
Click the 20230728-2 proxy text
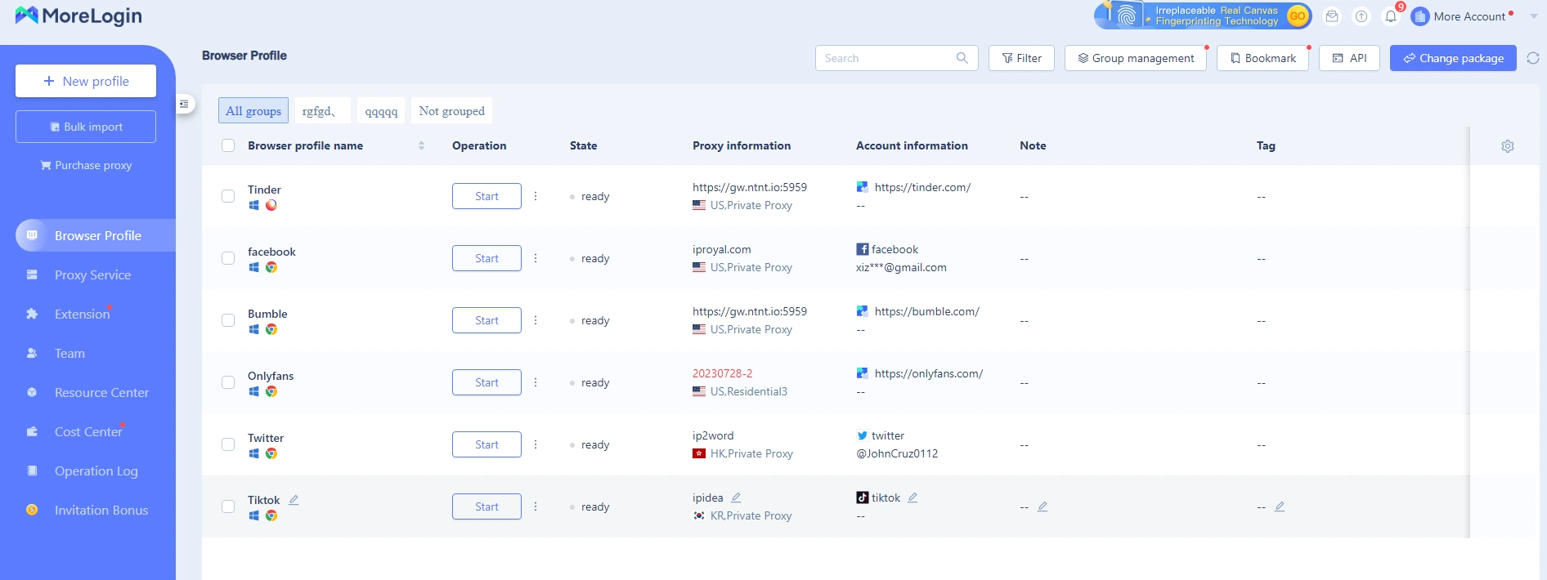[722, 373]
